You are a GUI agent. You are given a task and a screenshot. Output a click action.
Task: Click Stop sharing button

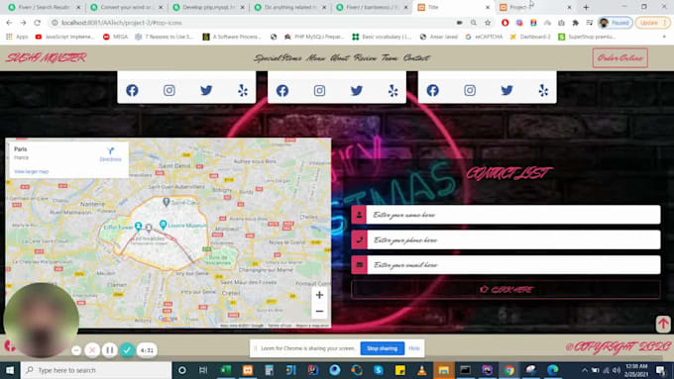383,348
